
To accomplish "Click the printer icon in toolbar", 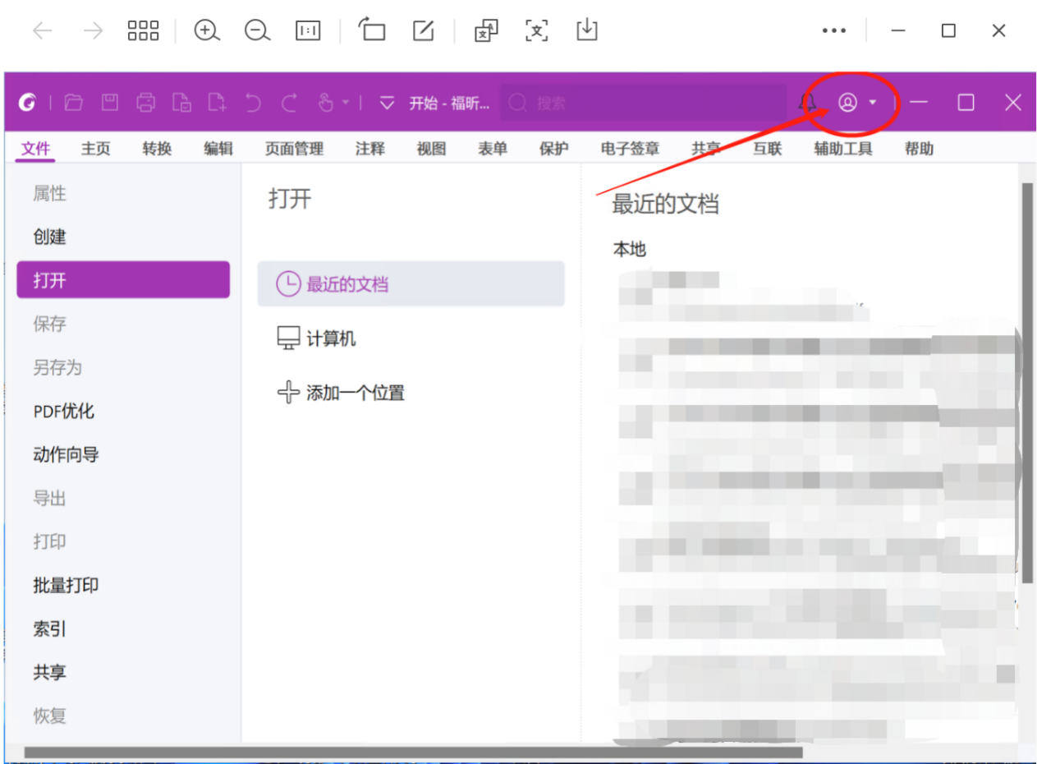I will [x=146, y=103].
